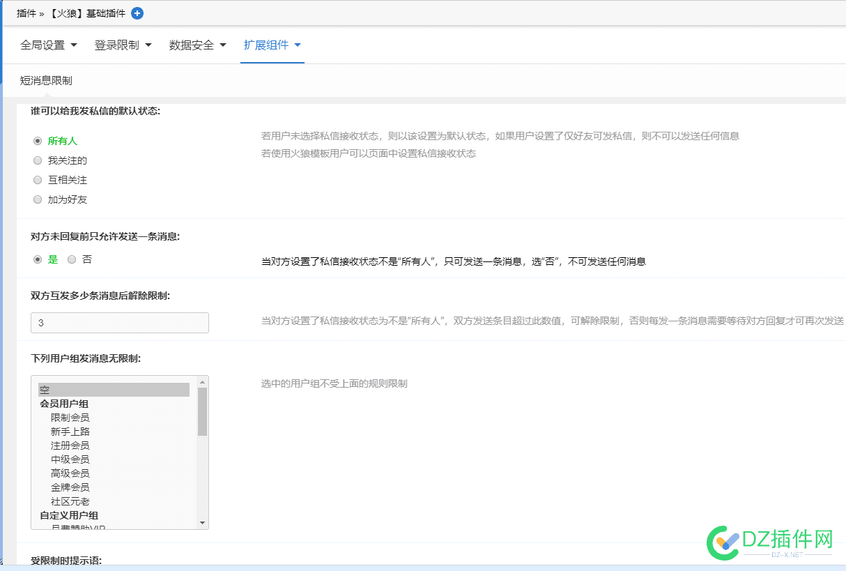Viewport: 846px width, 571px height.
Task: Click the 插件 breadcrumb link
Action: coord(26,13)
